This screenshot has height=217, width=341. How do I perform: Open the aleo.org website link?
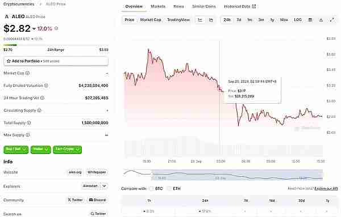(75, 172)
